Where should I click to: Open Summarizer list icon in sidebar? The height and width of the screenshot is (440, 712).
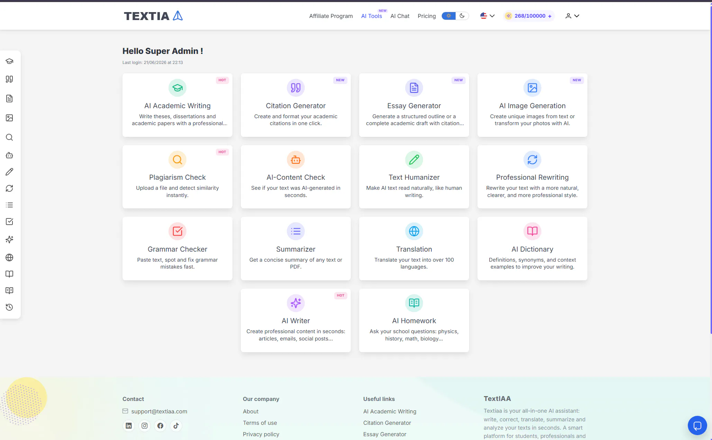(9, 205)
